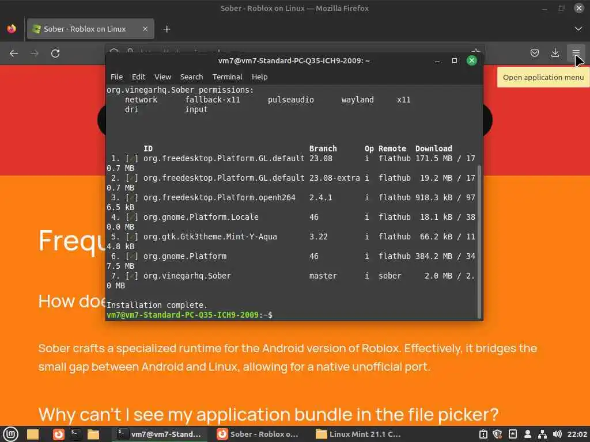
Task: Click org.gtk.Gtk3theme.Mint-Y-Aqua entry
Action: click(x=210, y=237)
